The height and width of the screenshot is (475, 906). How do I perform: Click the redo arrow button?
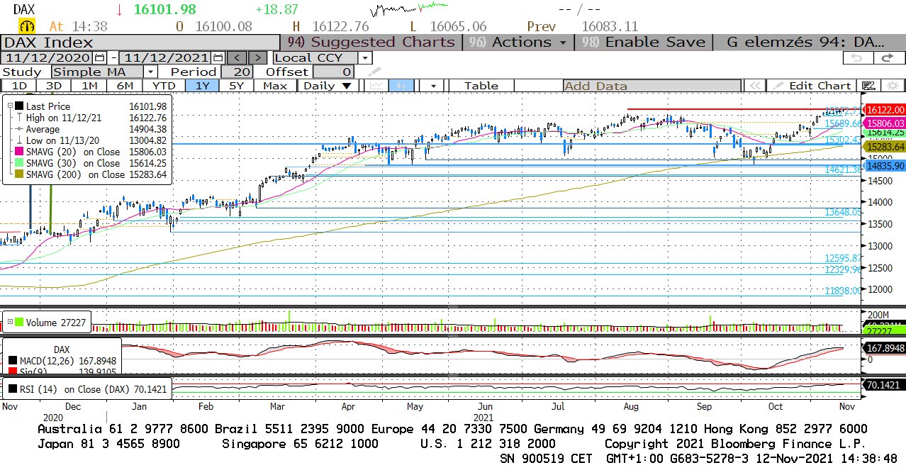pos(888,58)
